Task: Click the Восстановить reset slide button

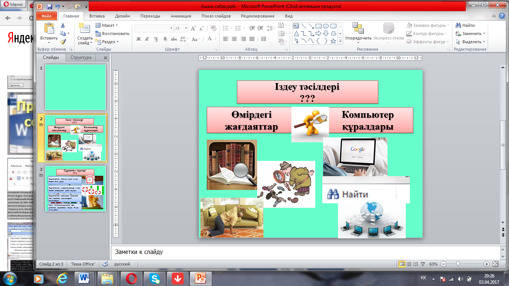Action: (112, 34)
